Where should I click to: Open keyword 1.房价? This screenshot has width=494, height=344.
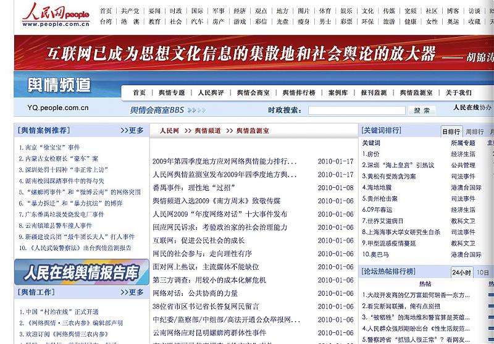coord(371,154)
